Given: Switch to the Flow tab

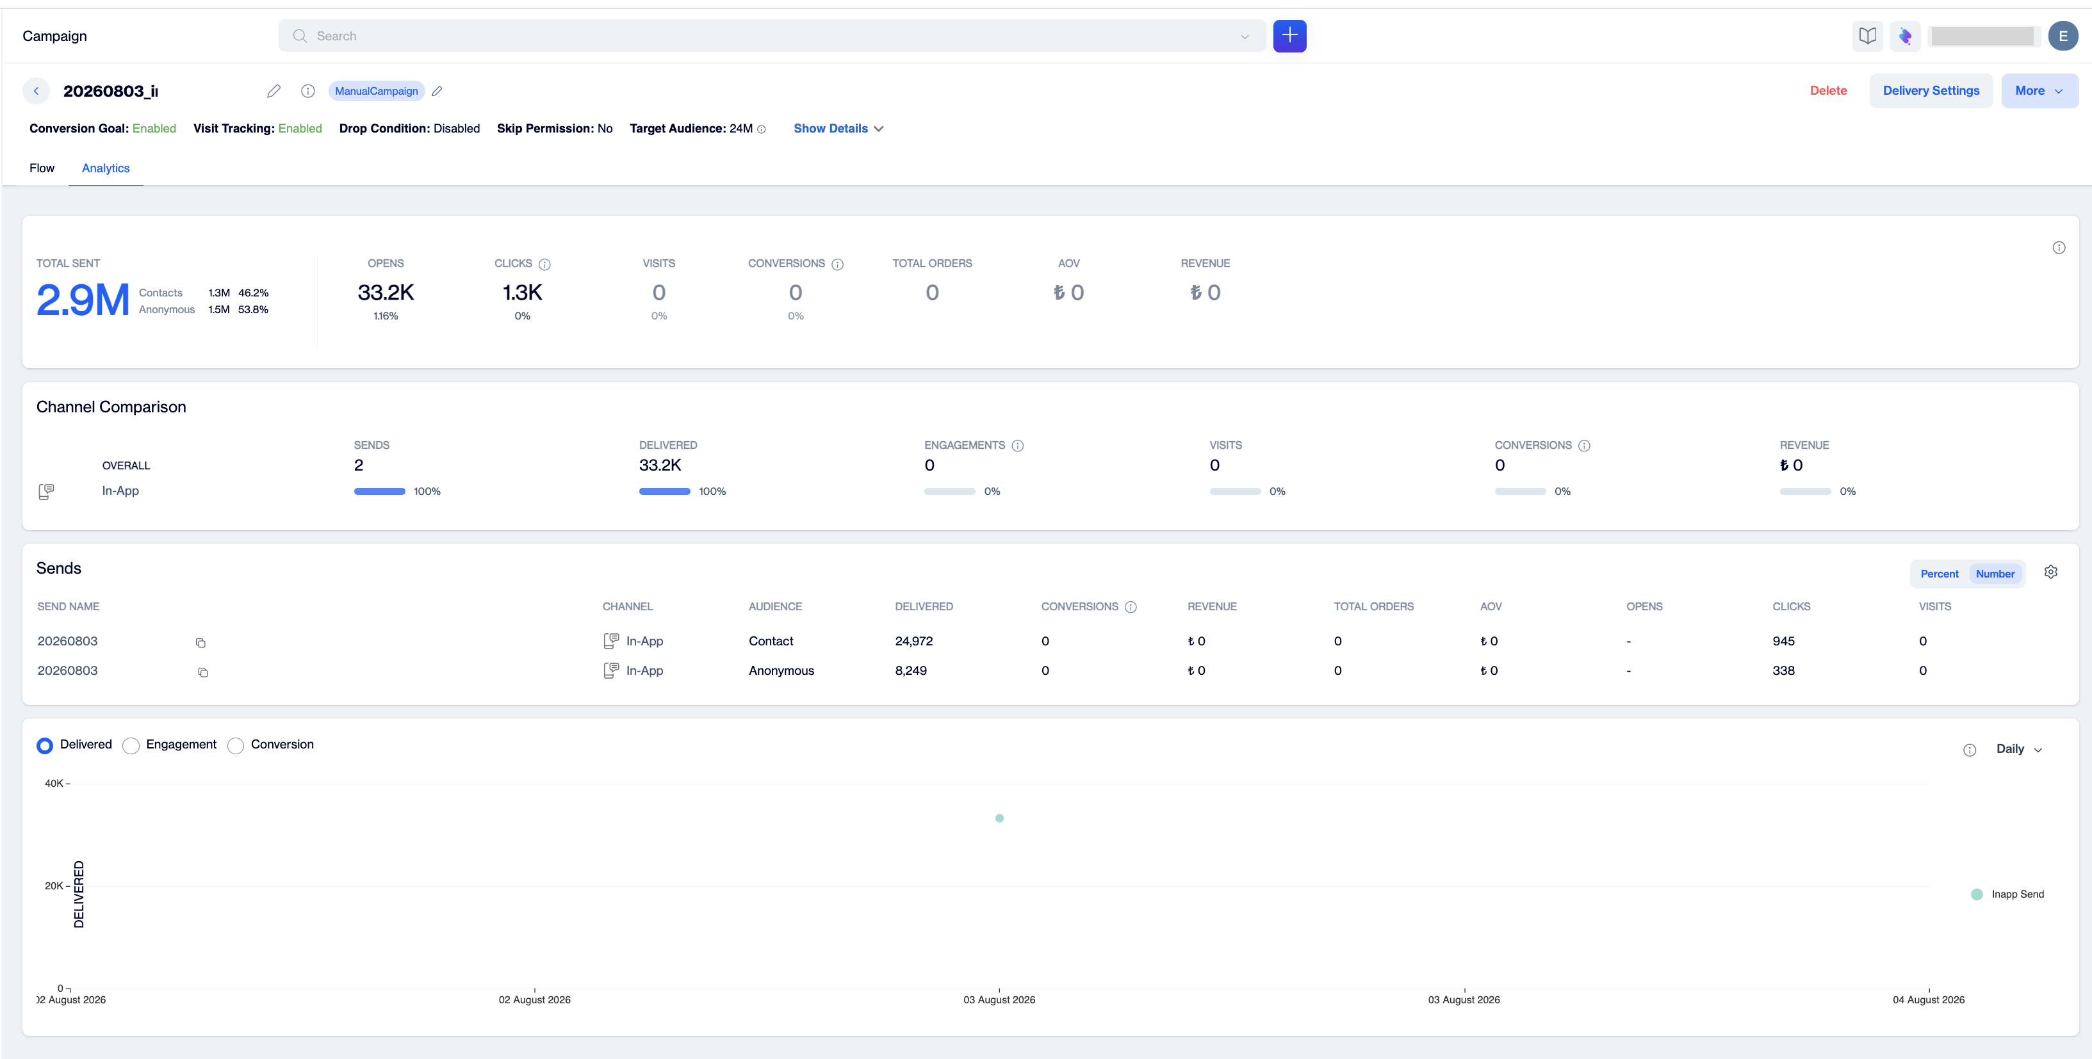Looking at the screenshot, I should (x=42, y=168).
